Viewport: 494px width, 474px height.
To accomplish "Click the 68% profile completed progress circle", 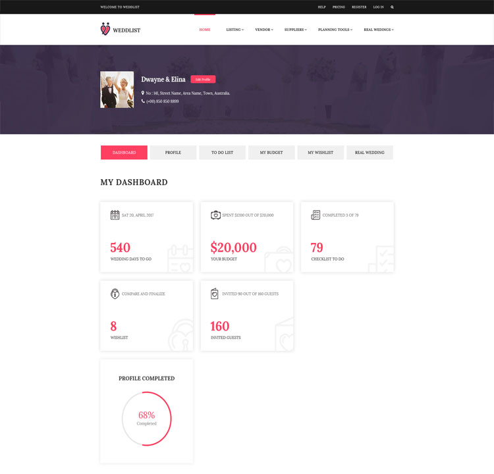I will pos(147,419).
